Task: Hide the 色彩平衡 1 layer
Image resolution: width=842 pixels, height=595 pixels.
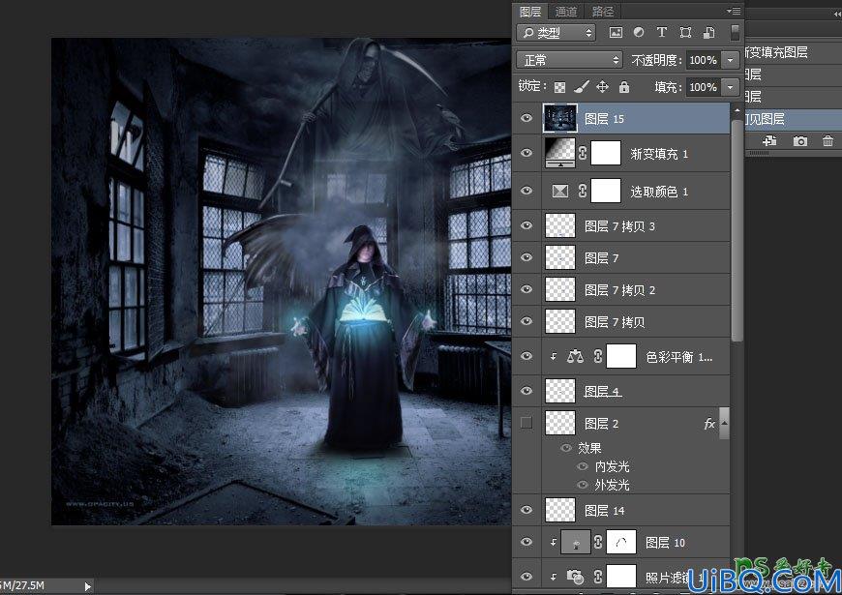Action: coord(526,356)
